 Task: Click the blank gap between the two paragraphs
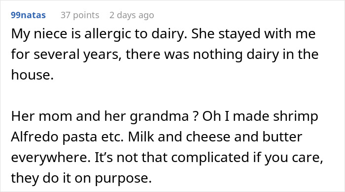167,96
